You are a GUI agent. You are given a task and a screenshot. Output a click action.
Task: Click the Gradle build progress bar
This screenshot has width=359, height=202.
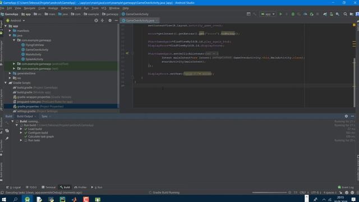(269, 192)
